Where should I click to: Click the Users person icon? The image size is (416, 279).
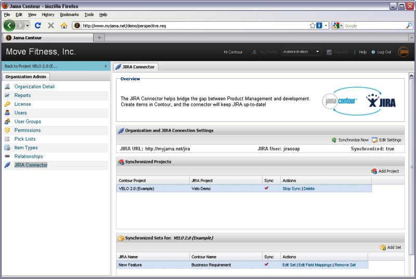(x=7, y=113)
